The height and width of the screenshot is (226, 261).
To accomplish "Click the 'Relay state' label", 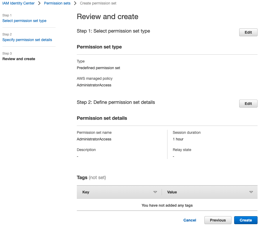I will [x=182, y=150].
